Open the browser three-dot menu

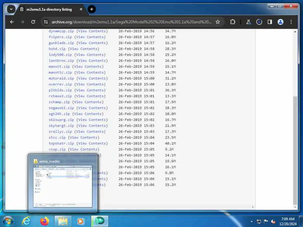291,22
